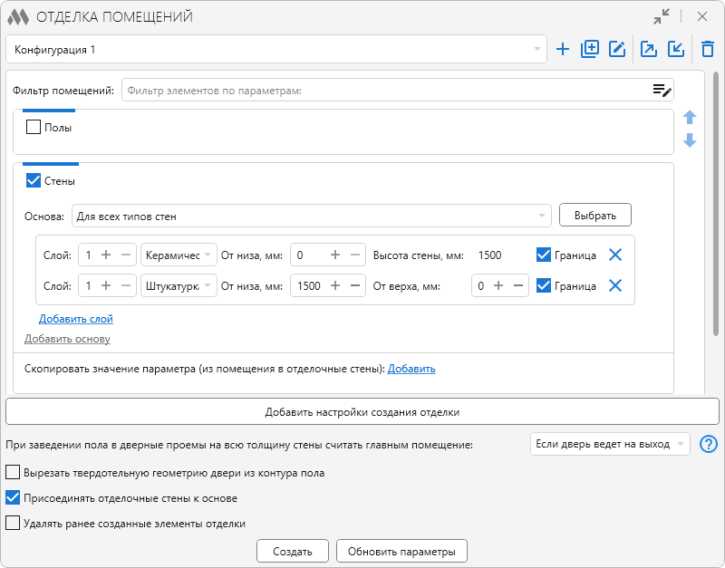Viewport: 725px width, 568px height.
Task: Decrease layer number in Керамическая row
Action: 125,255
